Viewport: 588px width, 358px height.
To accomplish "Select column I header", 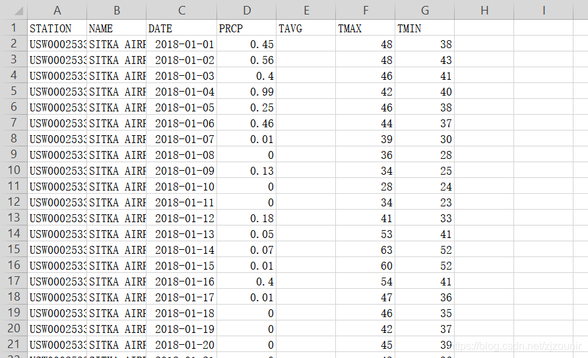I will pos(543,10).
